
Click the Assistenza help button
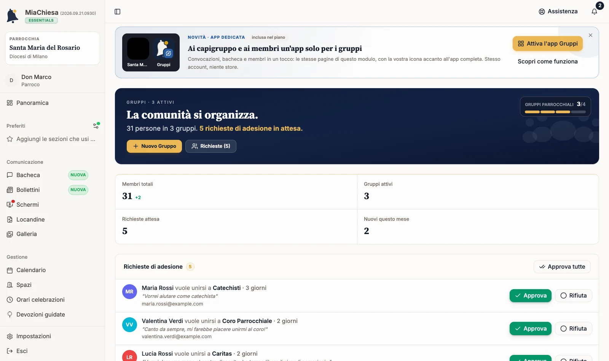[558, 11]
